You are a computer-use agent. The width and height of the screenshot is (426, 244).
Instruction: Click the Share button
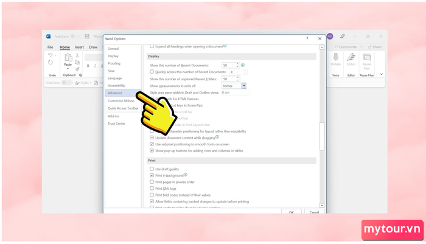(x=375, y=47)
